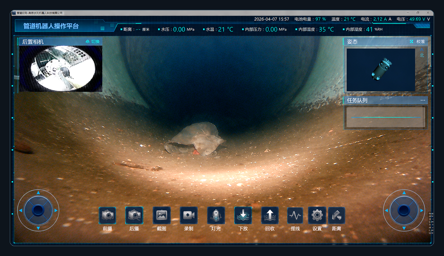This screenshot has width=444, height=256.
Task: Click the right joystick center knob
Action: click(404, 210)
